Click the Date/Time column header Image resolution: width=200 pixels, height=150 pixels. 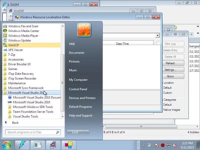(122, 43)
